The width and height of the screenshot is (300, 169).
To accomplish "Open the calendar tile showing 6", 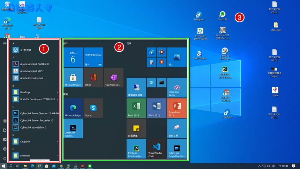I will coord(73,57).
